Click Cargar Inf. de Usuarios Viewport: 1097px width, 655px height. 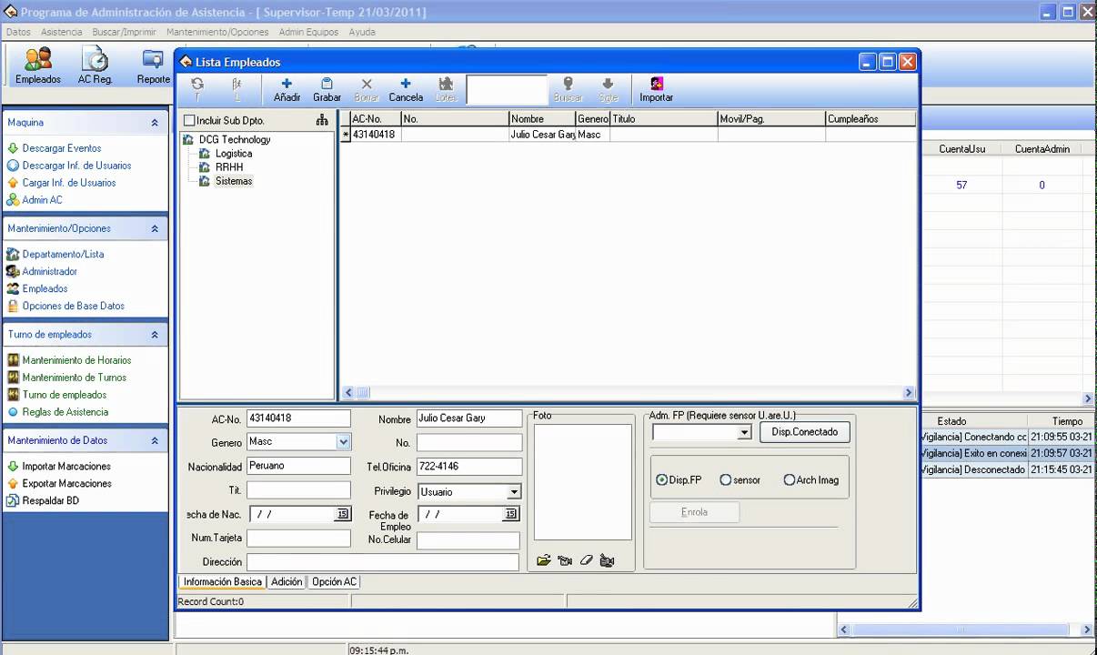pyautogui.click(x=69, y=183)
